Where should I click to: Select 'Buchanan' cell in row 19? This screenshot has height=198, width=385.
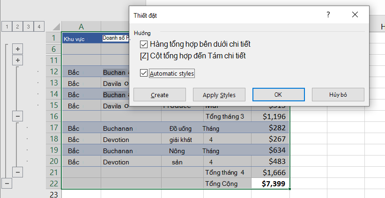point(131,150)
